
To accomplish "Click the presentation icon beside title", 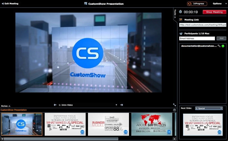I will 86,4.
